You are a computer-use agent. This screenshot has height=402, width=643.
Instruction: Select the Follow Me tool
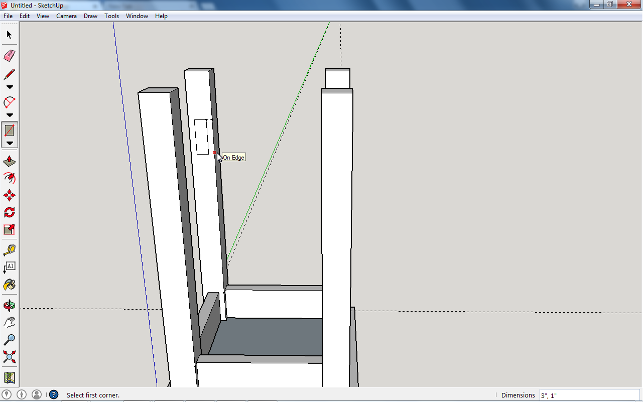pyautogui.click(x=9, y=178)
